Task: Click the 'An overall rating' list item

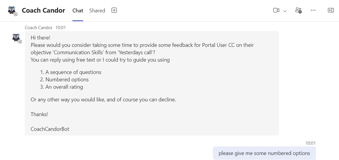Action: (62, 87)
